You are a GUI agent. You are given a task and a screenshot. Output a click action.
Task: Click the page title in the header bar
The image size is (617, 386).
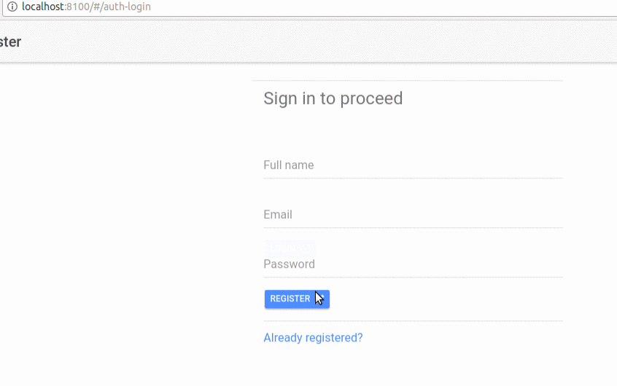(10, 42)
